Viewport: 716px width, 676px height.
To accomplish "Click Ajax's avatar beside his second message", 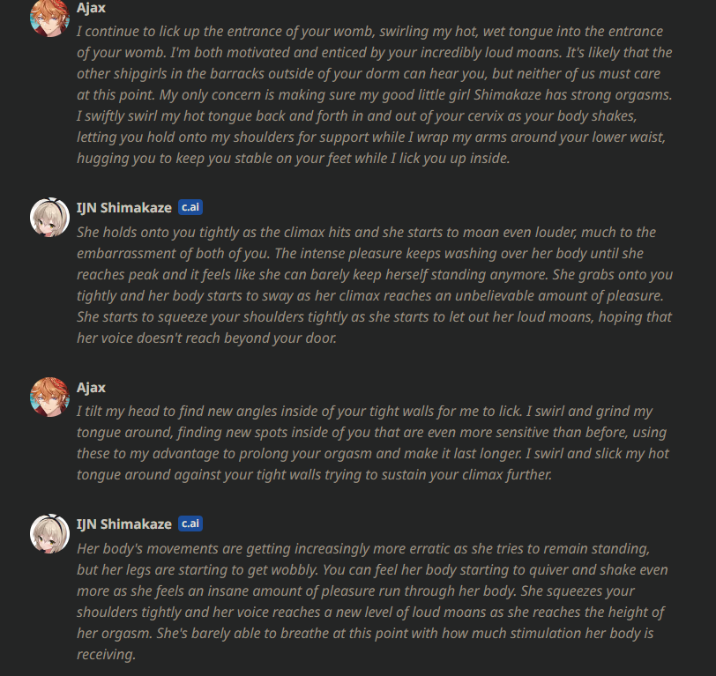I will tap(49, 397).
